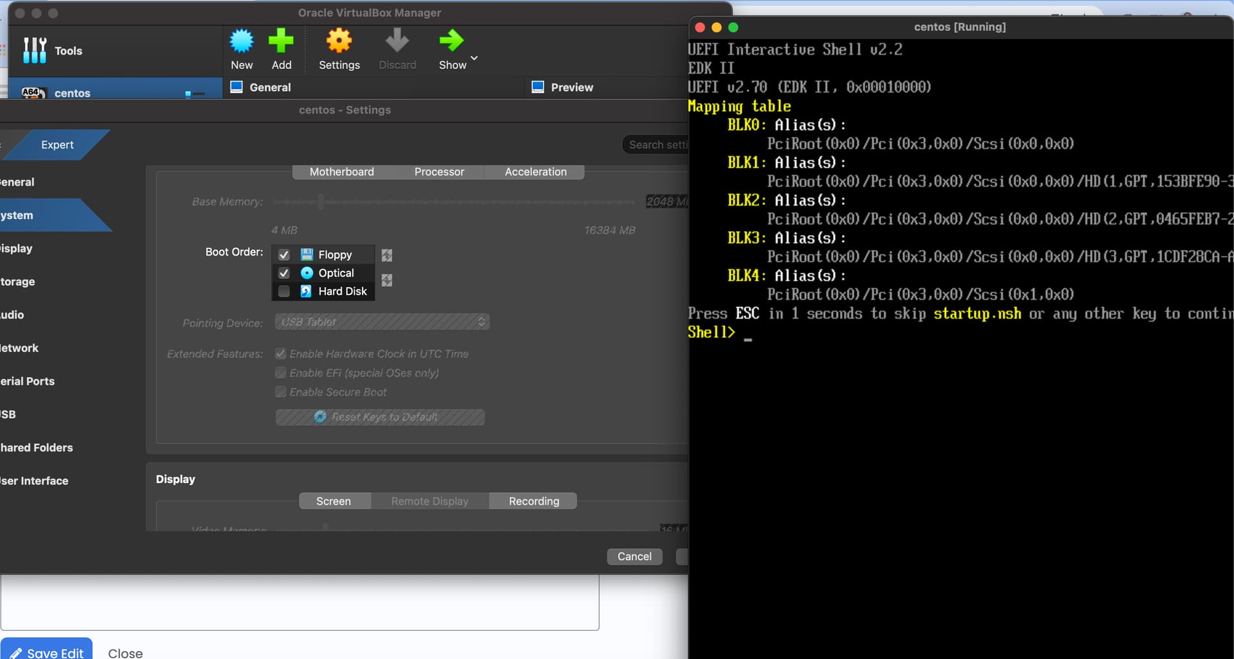Toggle Enable Hardware Clock in UTC Time
This screenshot has width=1234, height=659.
coord(281,354)
